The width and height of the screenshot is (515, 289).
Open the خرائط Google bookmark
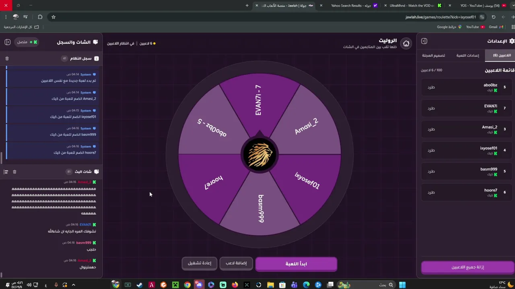pyautogui.click(x=449, y=27)
